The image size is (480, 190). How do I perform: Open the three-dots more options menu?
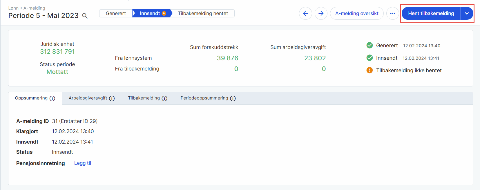point(392,13)
